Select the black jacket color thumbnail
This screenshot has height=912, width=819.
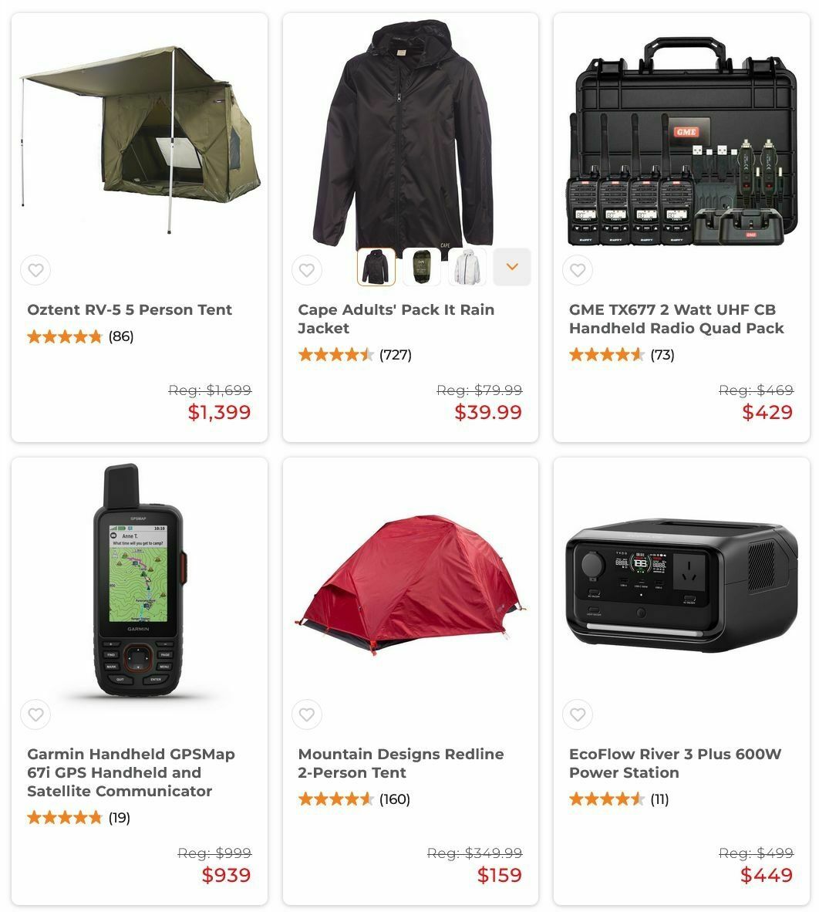(376, 267)
